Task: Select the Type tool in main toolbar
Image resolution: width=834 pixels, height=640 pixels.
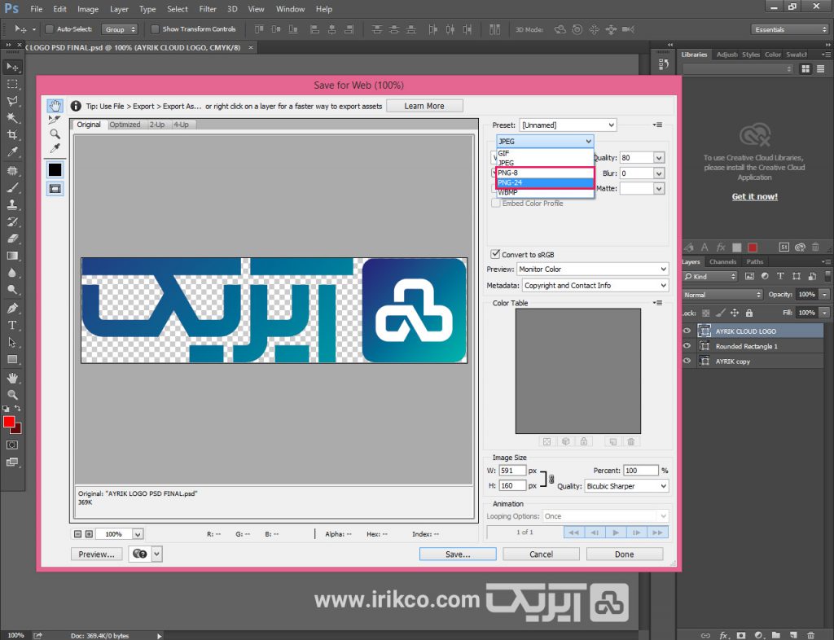Action: 12,326
